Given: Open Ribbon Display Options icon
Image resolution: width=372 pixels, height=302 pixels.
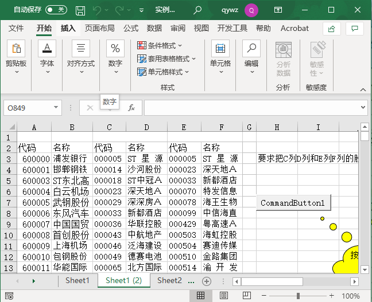Looking at the screenshot, I should (x=278, y=10).
